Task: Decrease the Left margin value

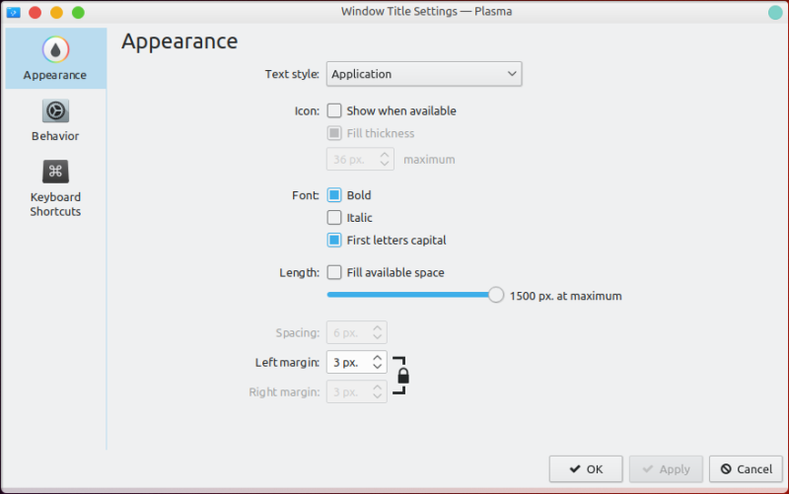Action: point(377,368)
